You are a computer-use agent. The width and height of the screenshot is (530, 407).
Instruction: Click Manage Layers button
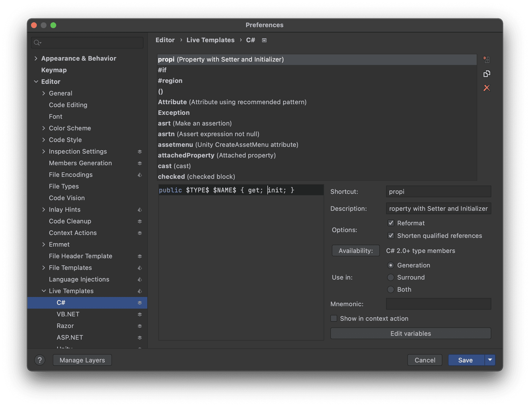tap(82, 360)
